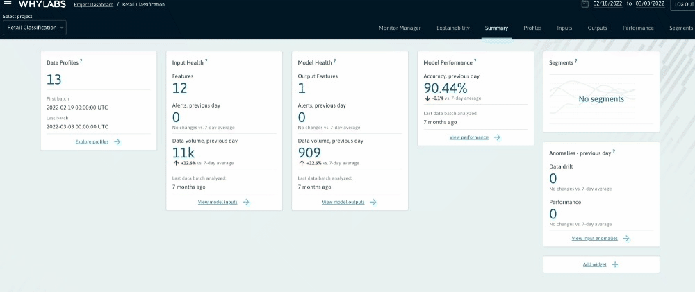695x292 pixels.
Task: Show help tooltip for Model Performance
Action: 475,61
